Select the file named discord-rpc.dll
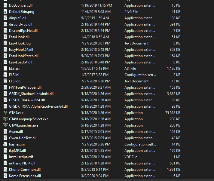Viewport: 214px width, 181px height. coord(21,24)
